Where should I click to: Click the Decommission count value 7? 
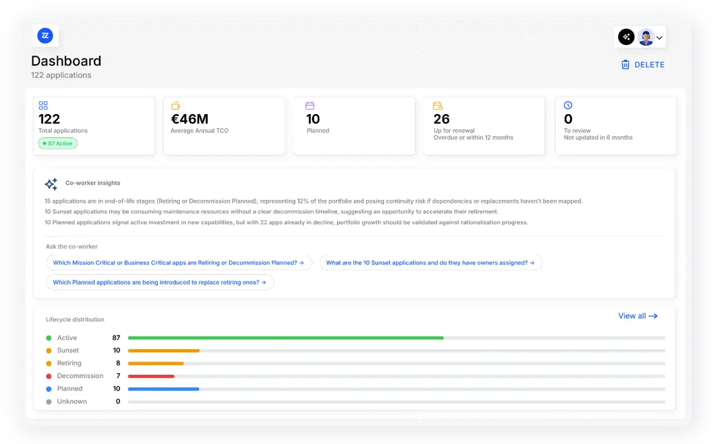118,375
